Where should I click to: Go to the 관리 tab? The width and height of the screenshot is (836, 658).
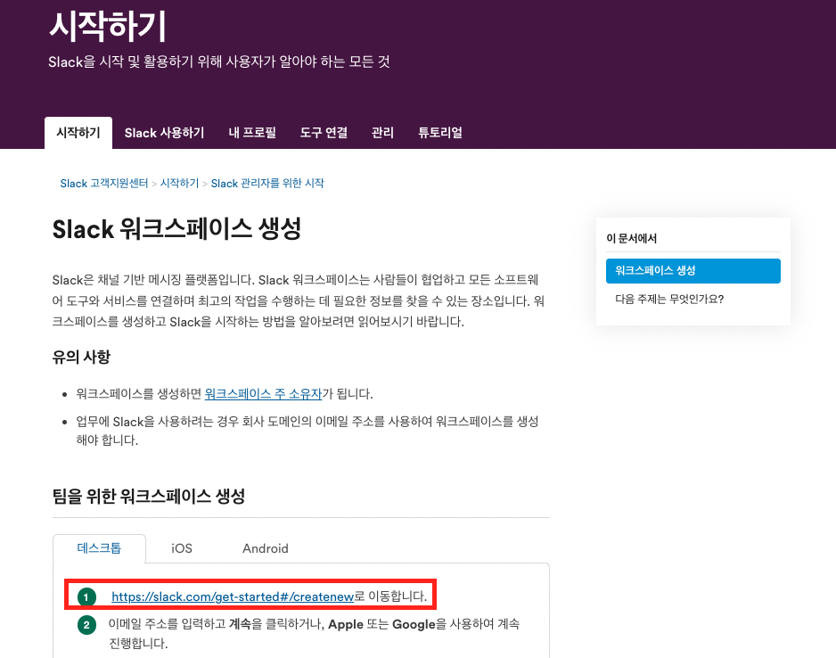[x=383, y=133]
